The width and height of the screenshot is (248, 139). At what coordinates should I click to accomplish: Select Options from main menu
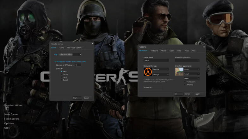pos(9,123)
